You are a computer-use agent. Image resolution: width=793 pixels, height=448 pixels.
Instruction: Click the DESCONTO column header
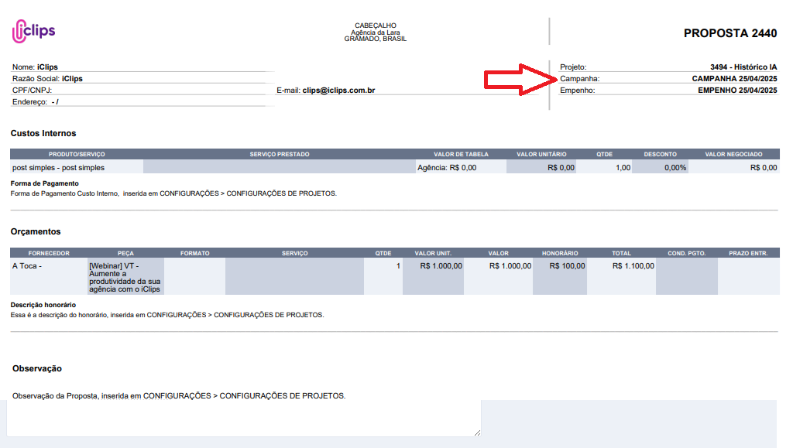pyautogui.click(x=660, y=155)
